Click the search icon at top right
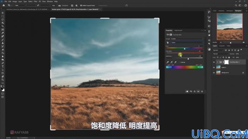Viewport: 248px width, 139px height. tap(236, 5)
